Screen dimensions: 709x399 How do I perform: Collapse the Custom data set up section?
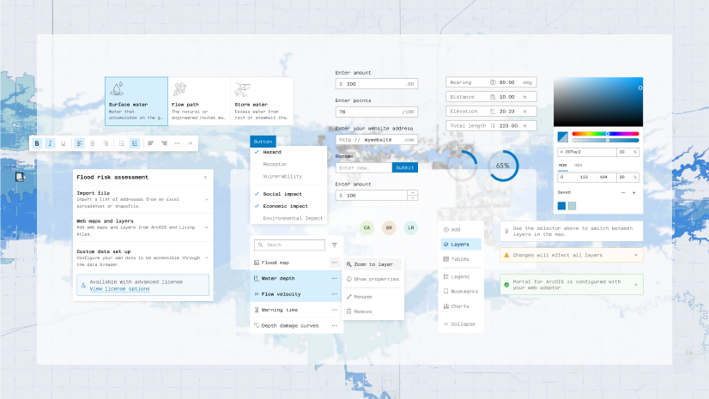(207, 258)
